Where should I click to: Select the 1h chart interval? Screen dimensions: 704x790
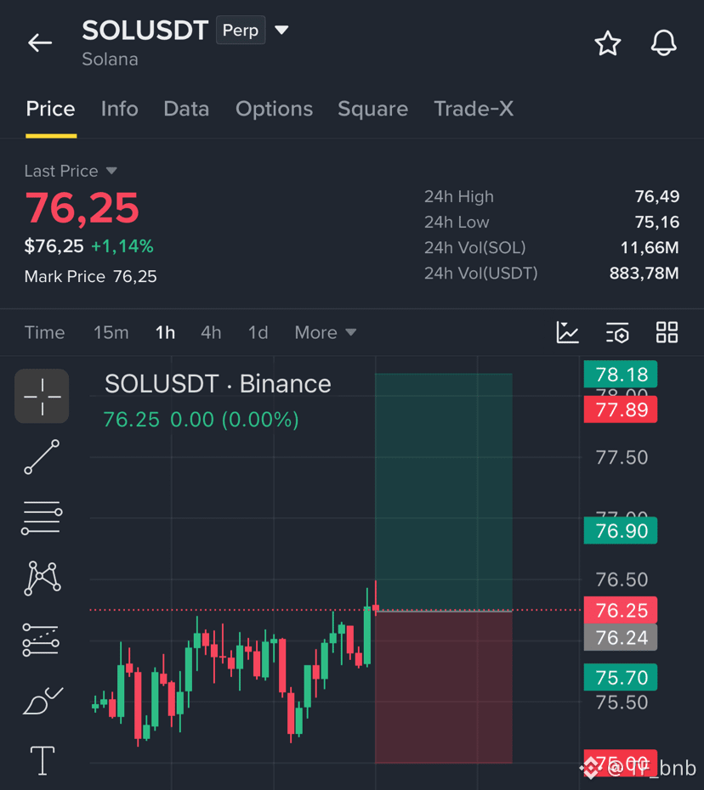pos(165,332)
